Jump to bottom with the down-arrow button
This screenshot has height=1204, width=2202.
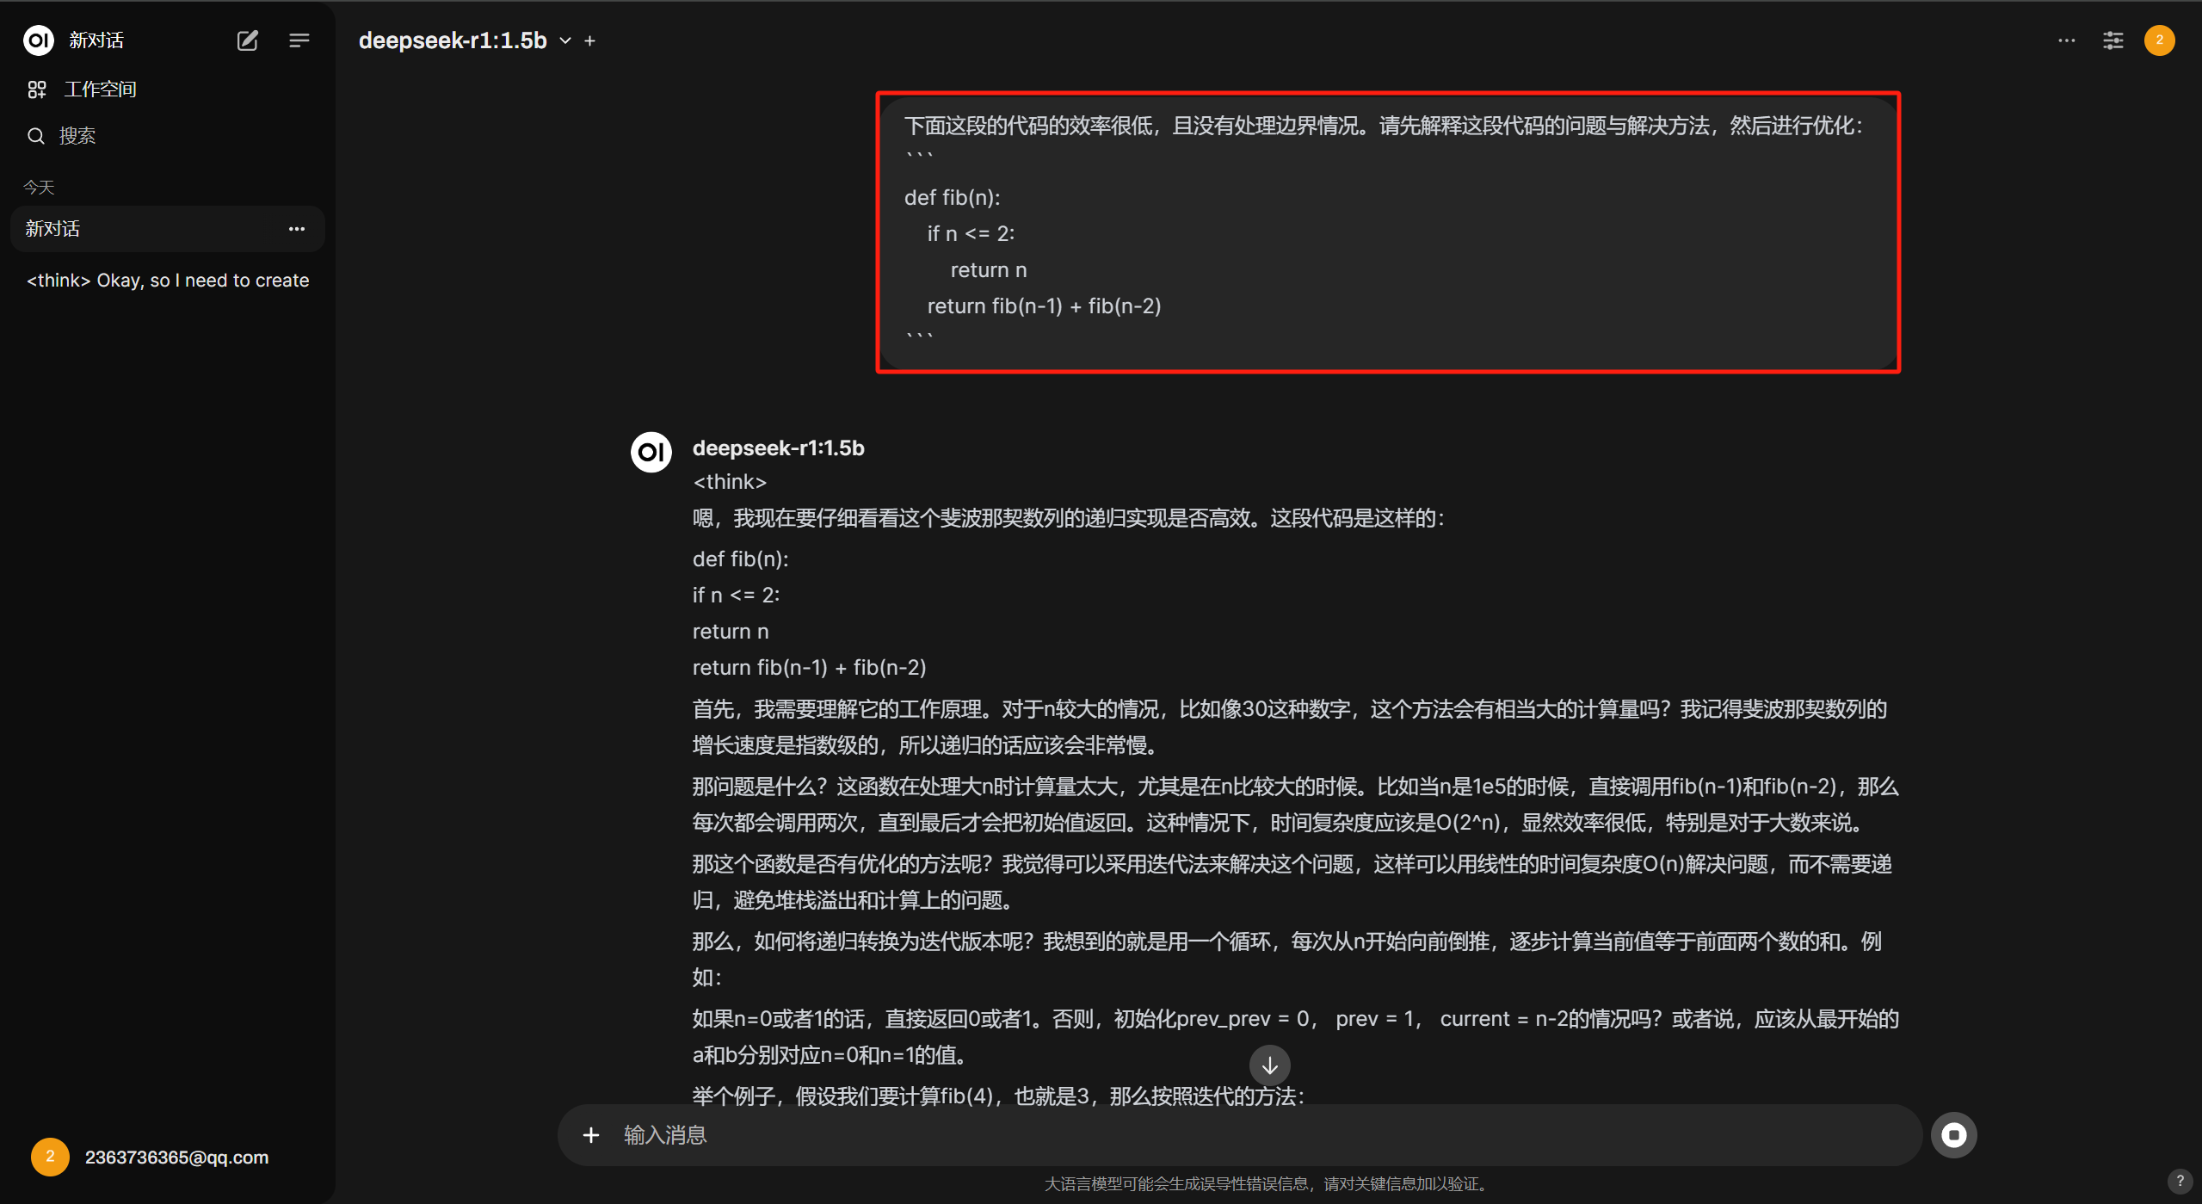tap(1270, 1065)
